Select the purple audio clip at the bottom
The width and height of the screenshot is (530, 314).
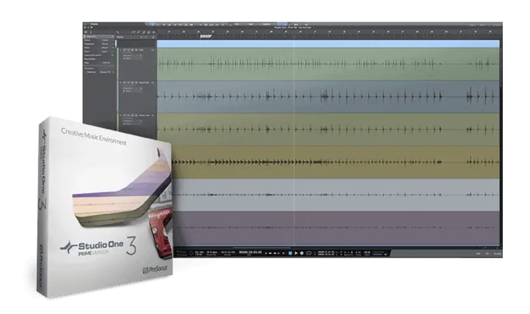click(x=334, y=228)
